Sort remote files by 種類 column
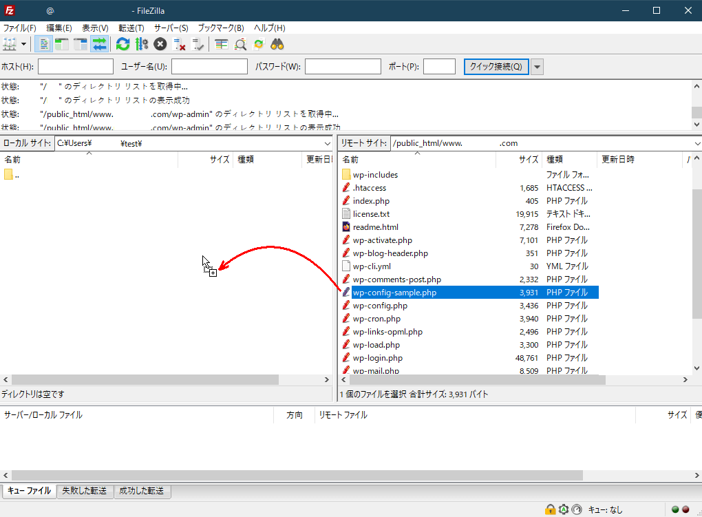Viewport: 702px width, 517px height. [x=569, y=160]
